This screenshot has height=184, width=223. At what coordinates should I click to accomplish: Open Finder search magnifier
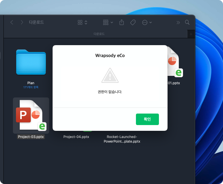tap(187, 22)
